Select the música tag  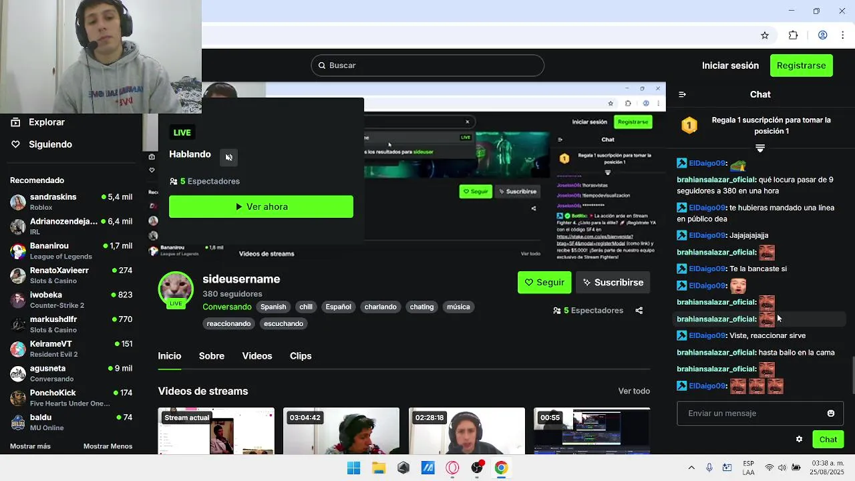[x=458, y=307]
